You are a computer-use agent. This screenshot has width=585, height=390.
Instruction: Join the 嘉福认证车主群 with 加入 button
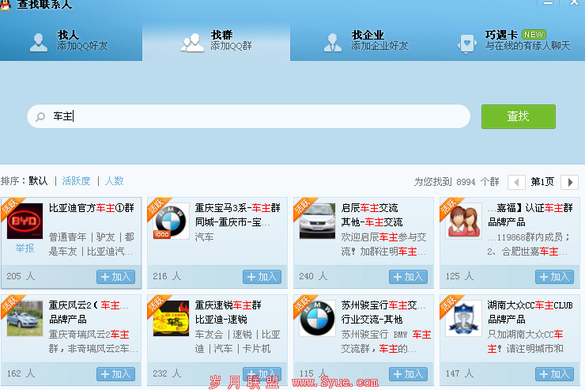coord(554,277)
